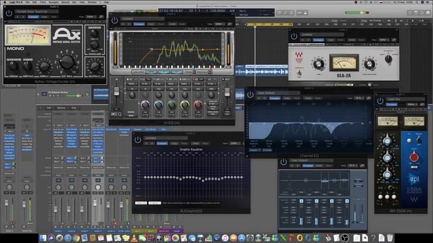Click the purple band knob in H-EQ
The image size is (433, 243).
145,105
